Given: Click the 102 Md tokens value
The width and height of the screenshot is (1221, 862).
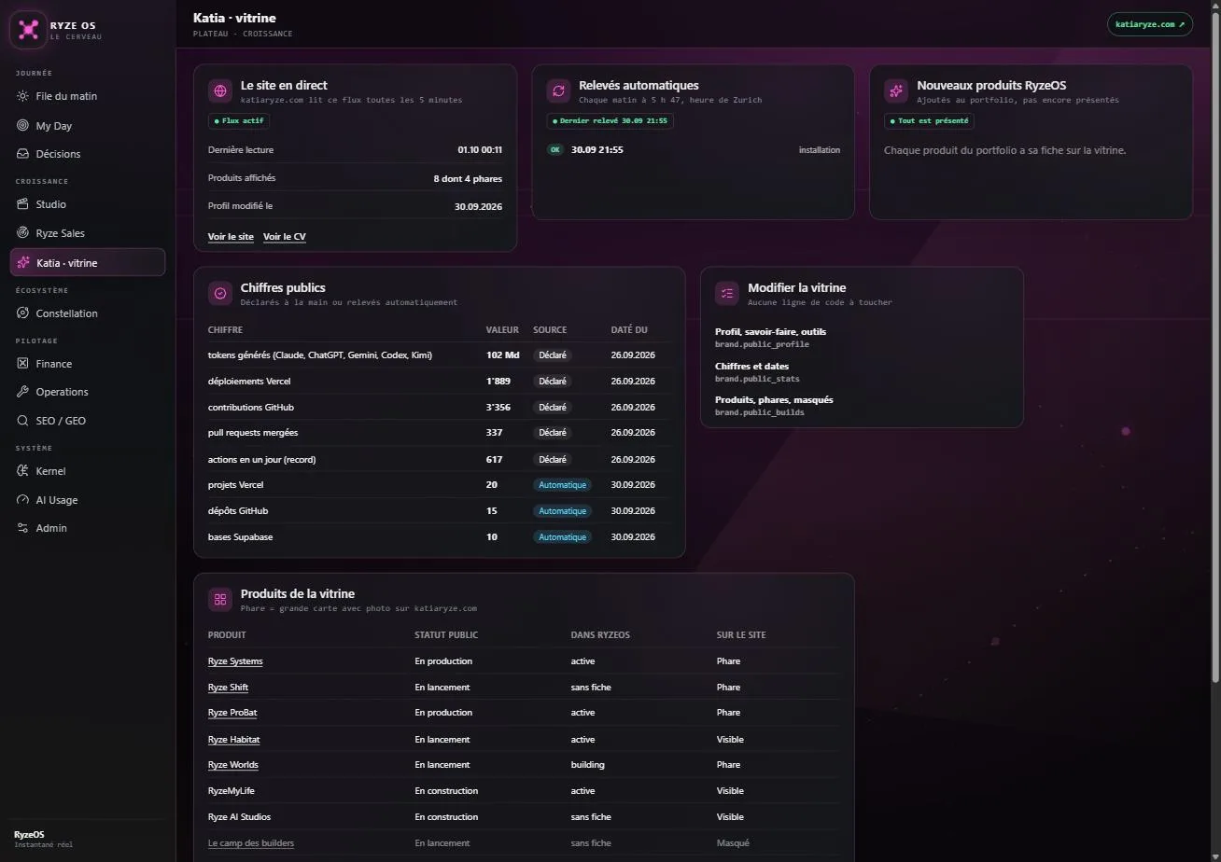Looking at the screenshot, I should (502, 355).
